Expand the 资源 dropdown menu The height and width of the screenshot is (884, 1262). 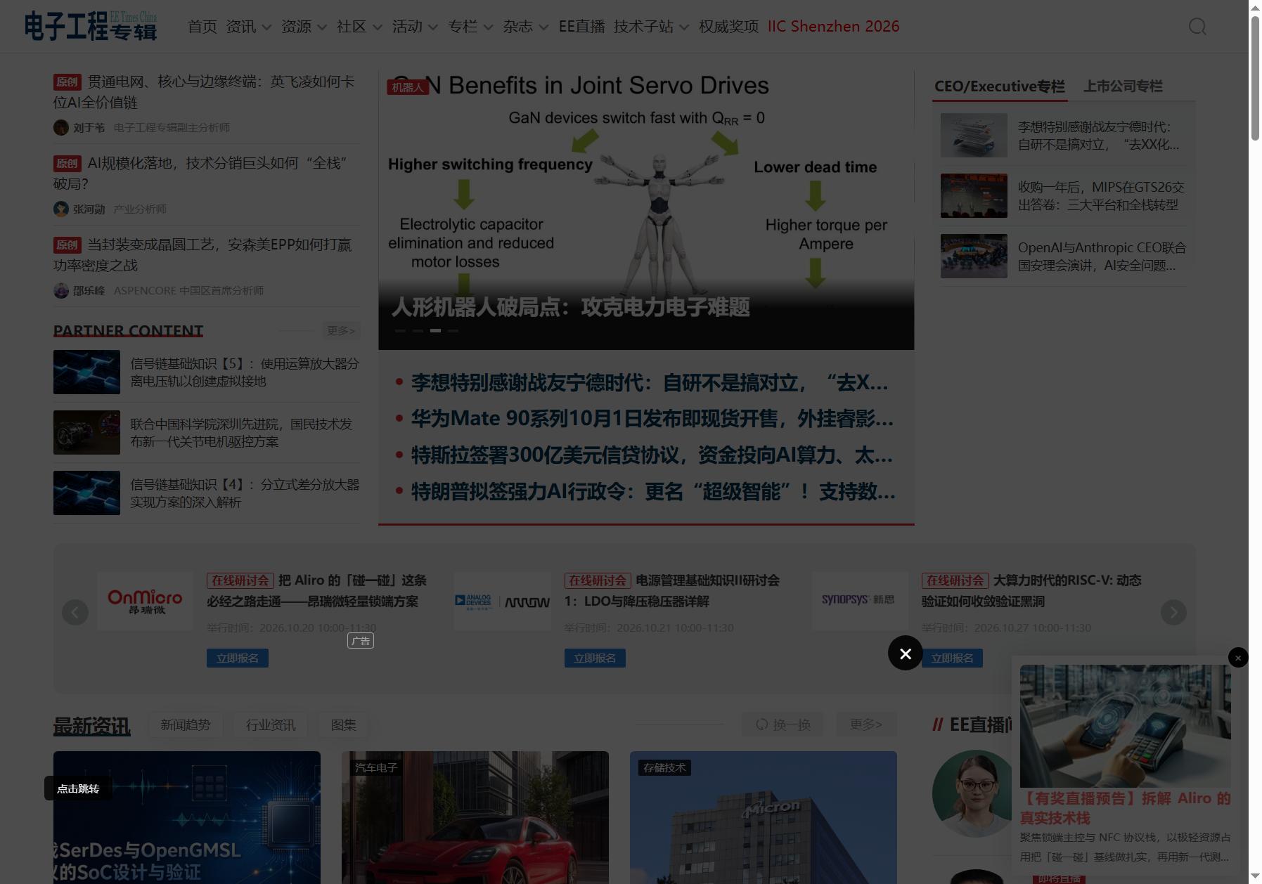[304, 27]
